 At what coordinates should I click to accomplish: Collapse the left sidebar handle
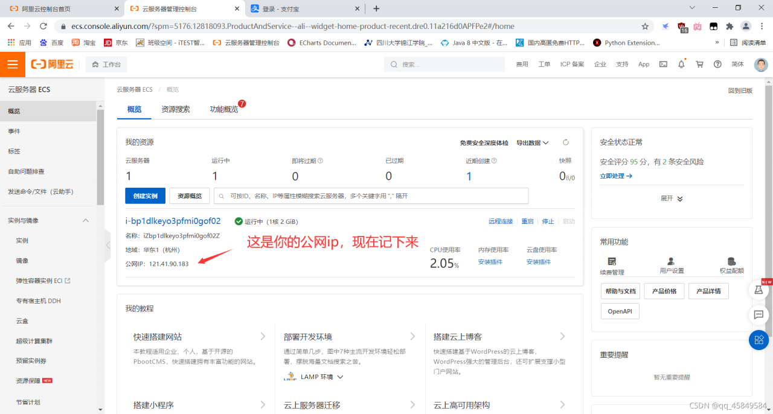click(x=107, y=245)
